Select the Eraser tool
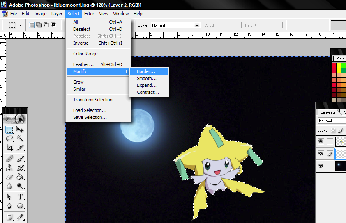This screenshot has height=223, width=346. (x=9, y=177)
